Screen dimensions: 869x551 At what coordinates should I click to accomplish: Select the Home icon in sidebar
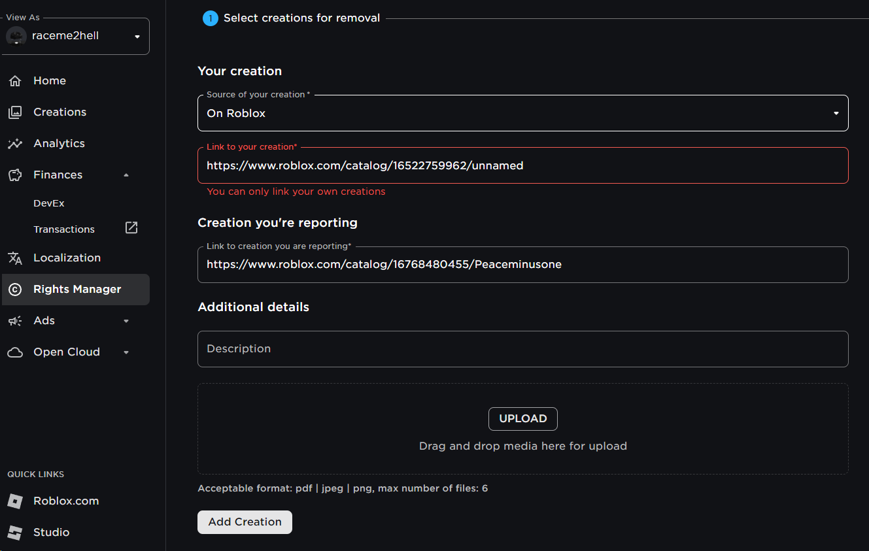15,80
